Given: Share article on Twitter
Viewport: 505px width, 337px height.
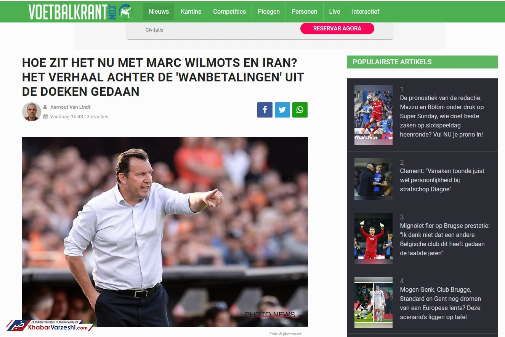Looking at the screenshot, I should pos(282,110).
